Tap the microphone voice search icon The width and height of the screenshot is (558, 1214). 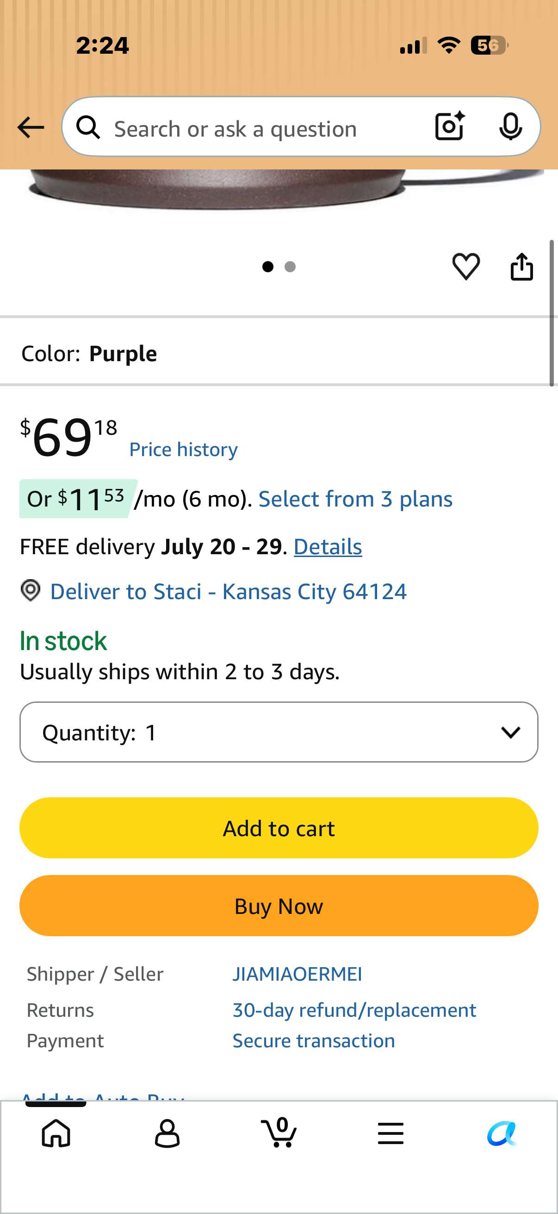tap(510, 127)
